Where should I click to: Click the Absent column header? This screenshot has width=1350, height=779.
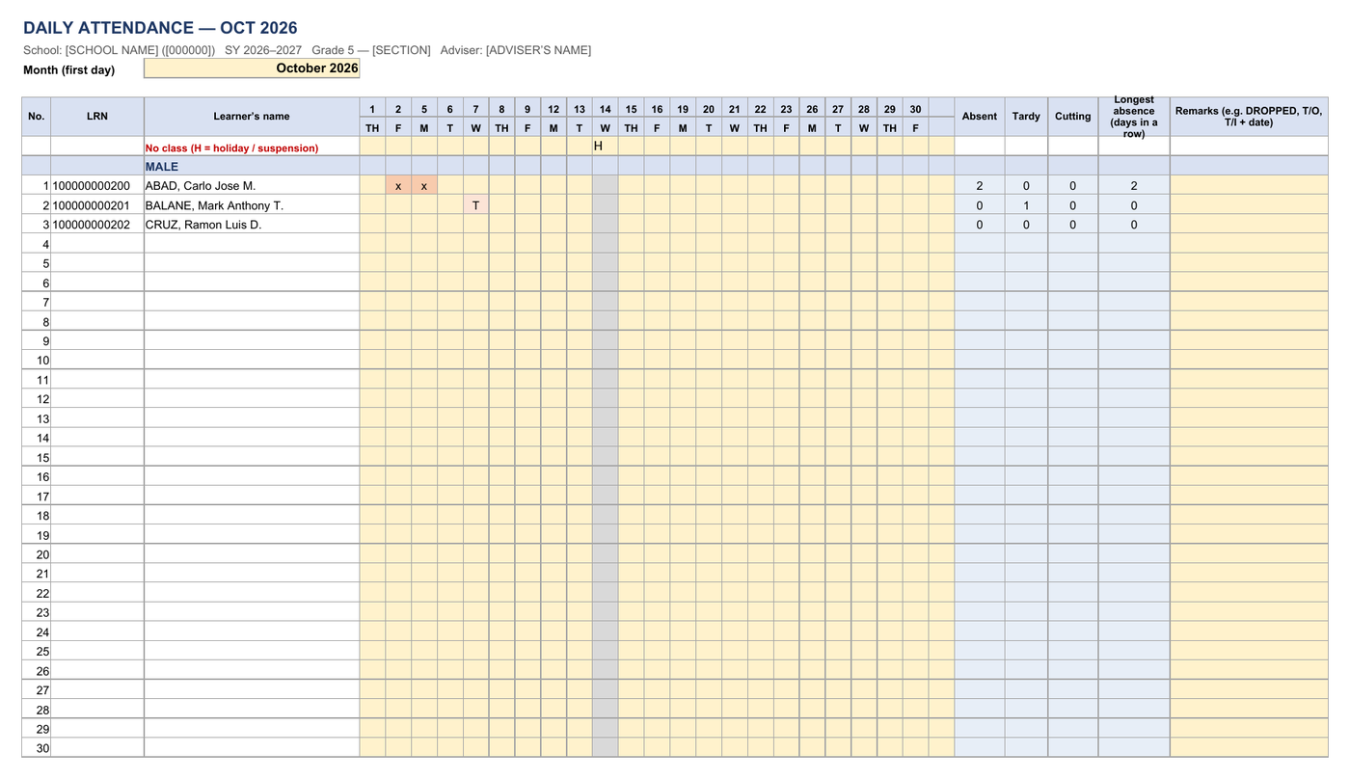[980, 117]
